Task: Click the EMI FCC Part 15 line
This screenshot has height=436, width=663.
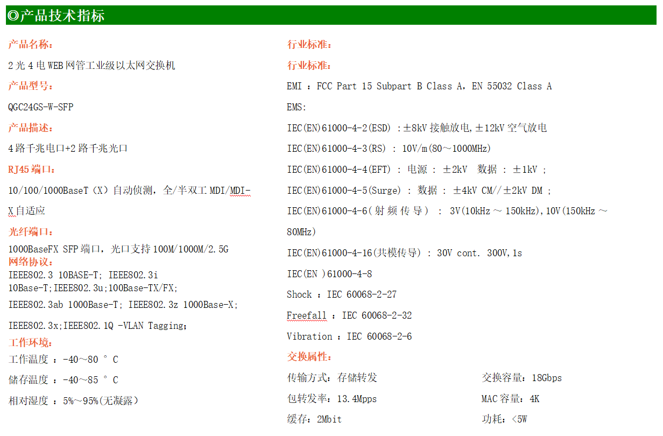Action: pos(419,86)
